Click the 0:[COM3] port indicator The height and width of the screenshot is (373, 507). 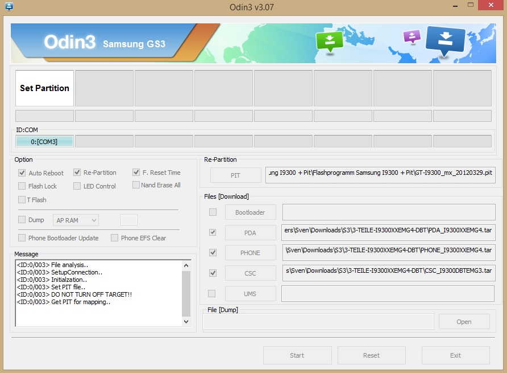(x=44, y=142)
